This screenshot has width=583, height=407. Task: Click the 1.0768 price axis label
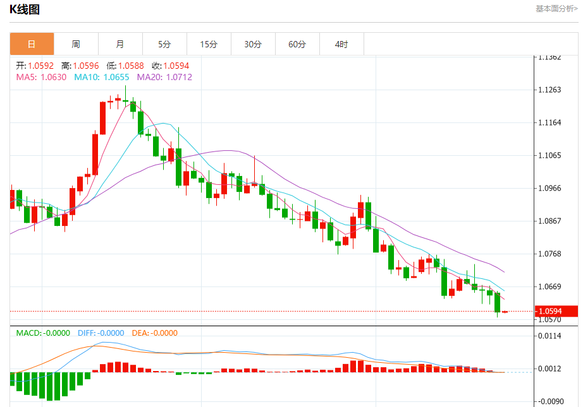point(549,254)
